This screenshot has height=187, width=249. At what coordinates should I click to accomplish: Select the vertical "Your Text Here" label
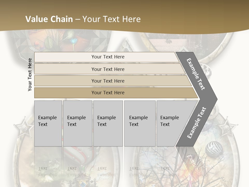pyautogui.click(x=30, y=75)
